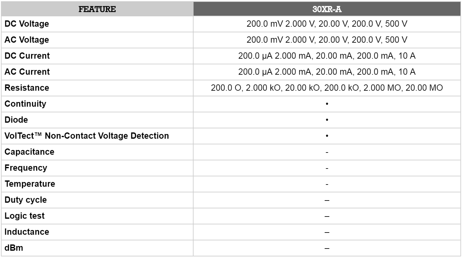Viewport: 462px width, 257px height.
Task: Click the Continuity feature label
Action: coord(25,104)
